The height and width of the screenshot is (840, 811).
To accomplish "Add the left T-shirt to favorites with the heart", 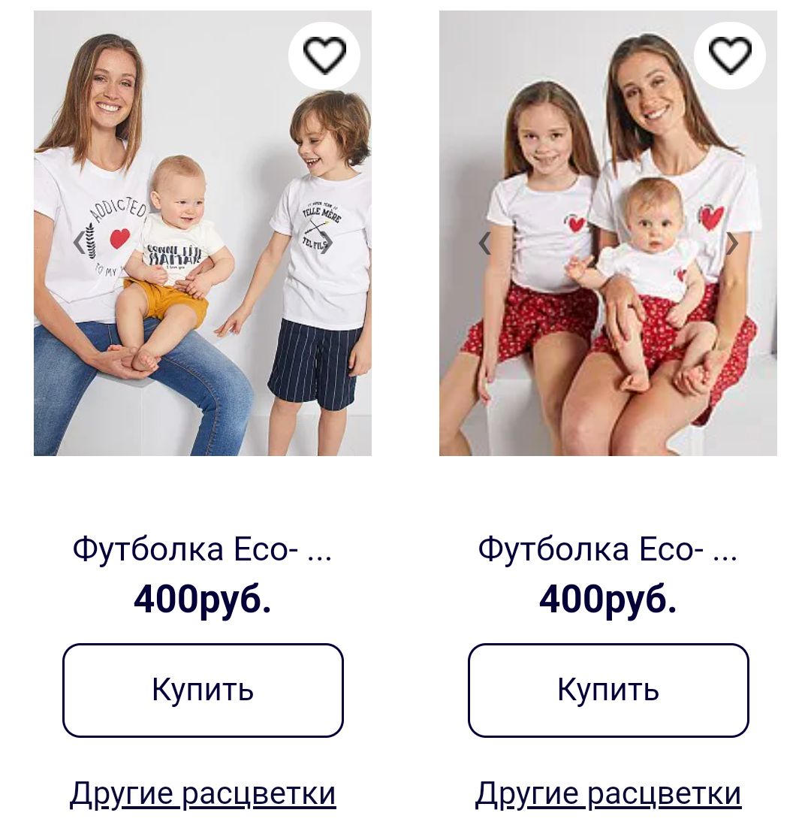I will tap(324, 55).
